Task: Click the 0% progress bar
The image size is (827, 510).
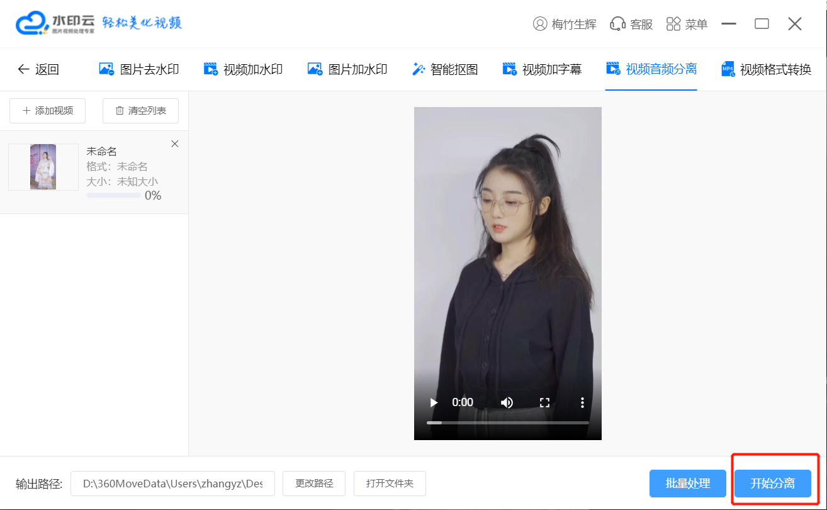Action: (x=114, y=196)
